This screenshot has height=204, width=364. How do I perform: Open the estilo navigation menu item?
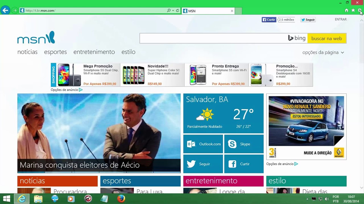tap(128, 52)
